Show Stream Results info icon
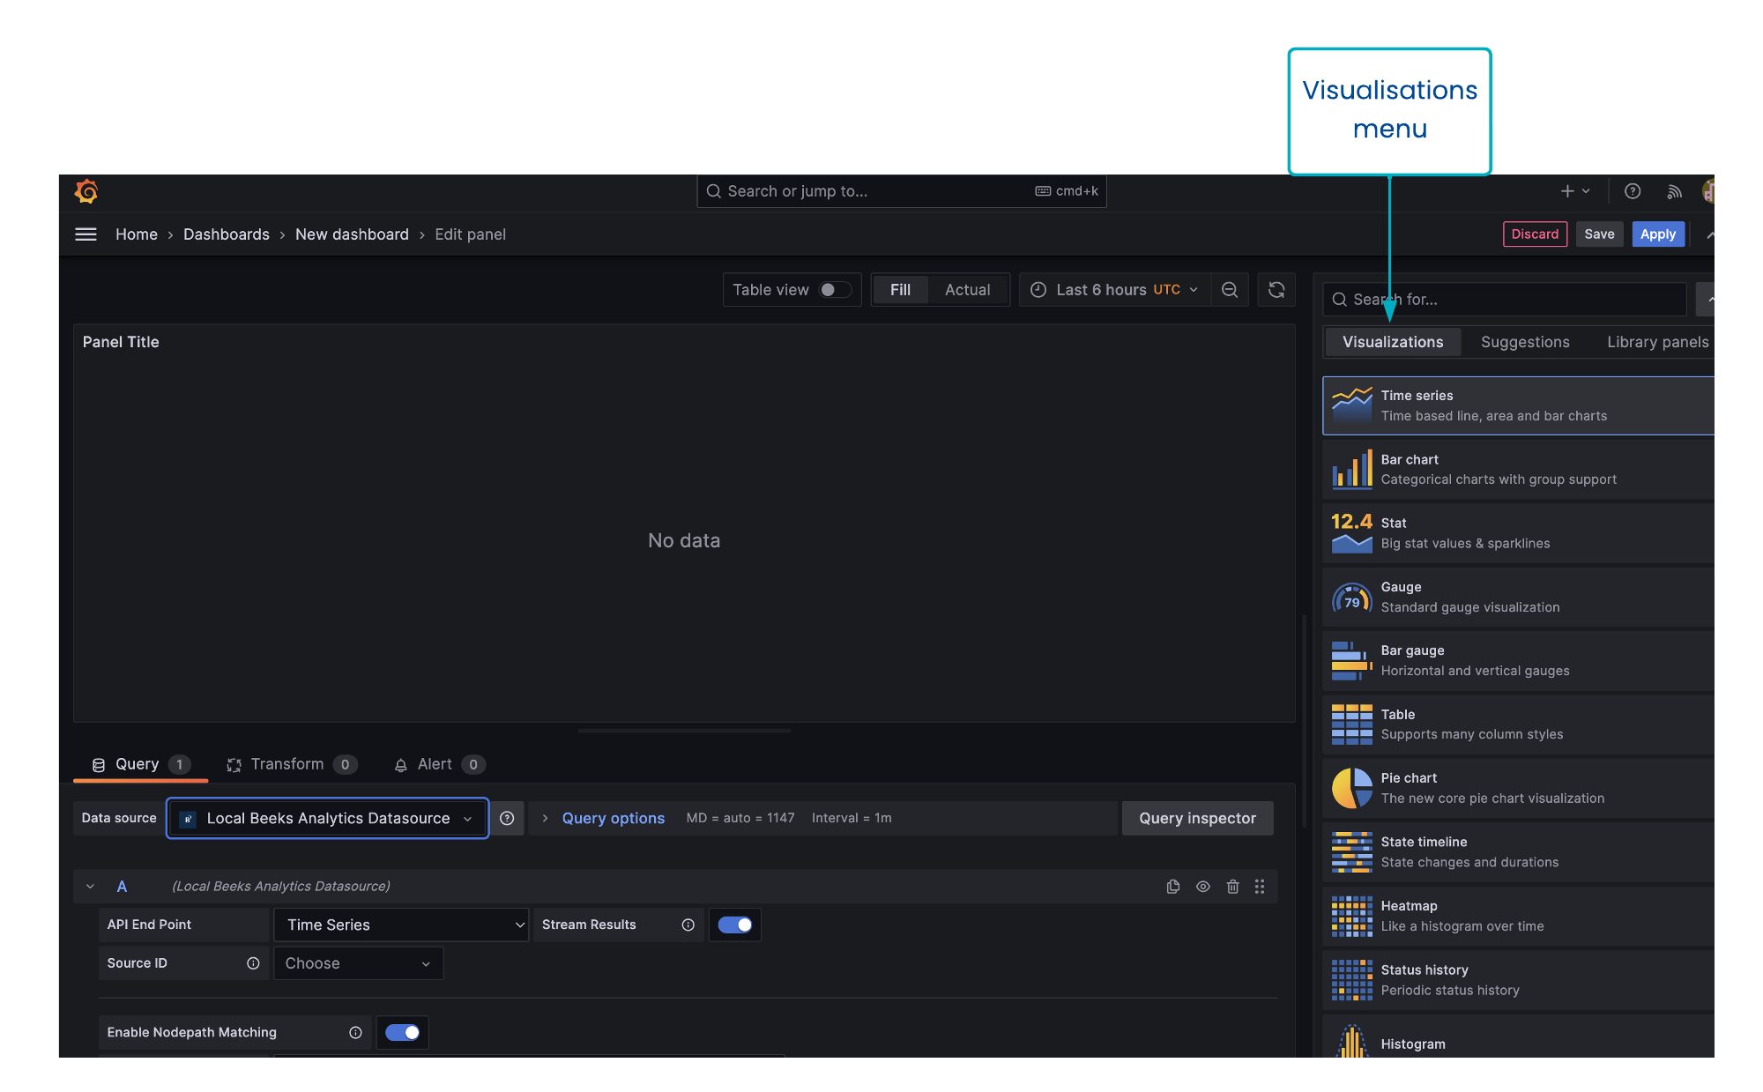 688,925
